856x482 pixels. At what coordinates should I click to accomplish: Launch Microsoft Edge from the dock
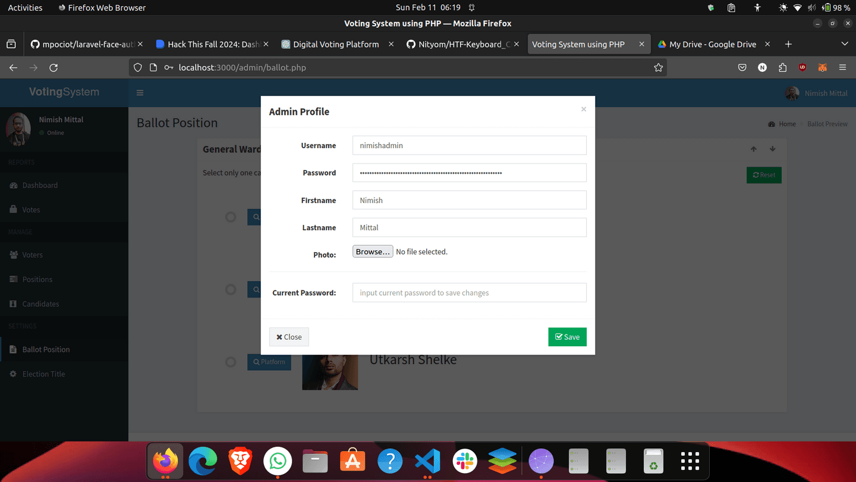click(203, 461)
